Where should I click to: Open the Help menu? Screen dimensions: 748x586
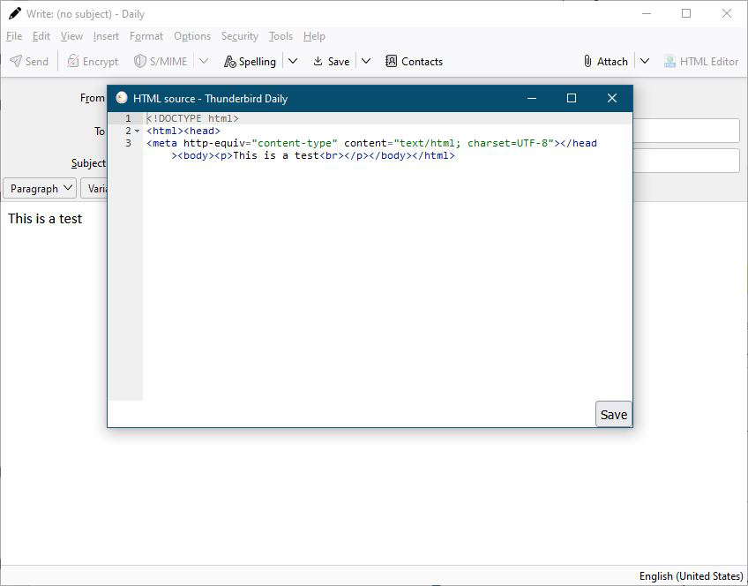tap(314, 36)
